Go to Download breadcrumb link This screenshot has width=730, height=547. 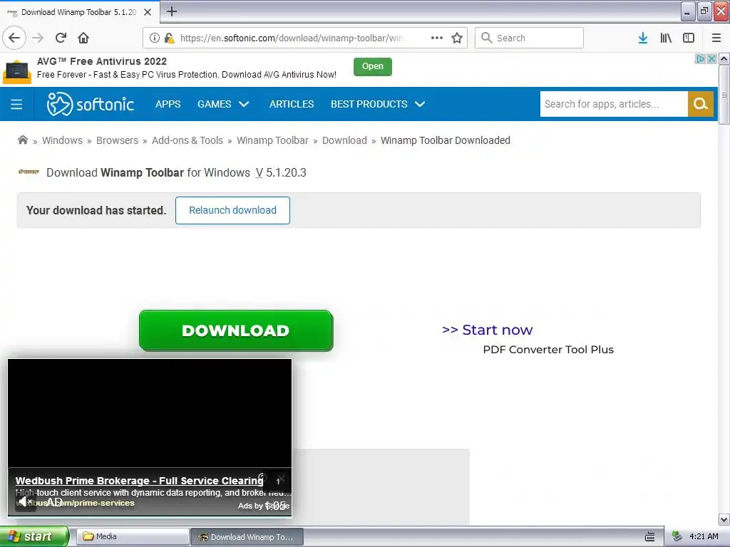coord(344,140)
